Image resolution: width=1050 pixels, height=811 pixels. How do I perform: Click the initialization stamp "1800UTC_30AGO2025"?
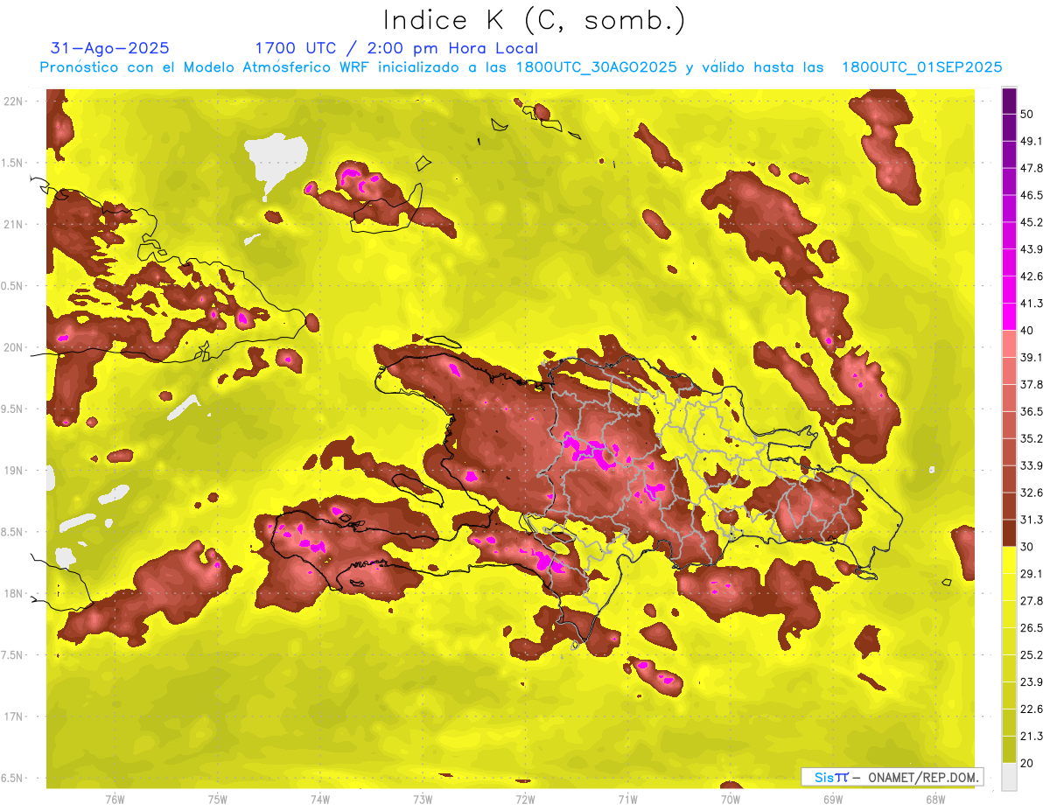[597, 67]
